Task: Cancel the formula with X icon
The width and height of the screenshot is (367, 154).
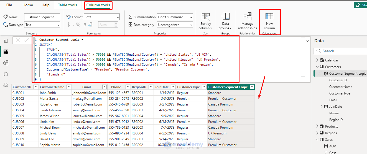Action: [18, 40]
